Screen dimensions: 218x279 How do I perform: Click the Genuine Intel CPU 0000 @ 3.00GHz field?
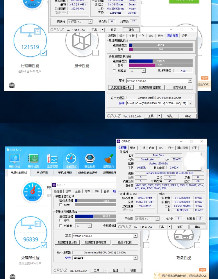[159, 98]
